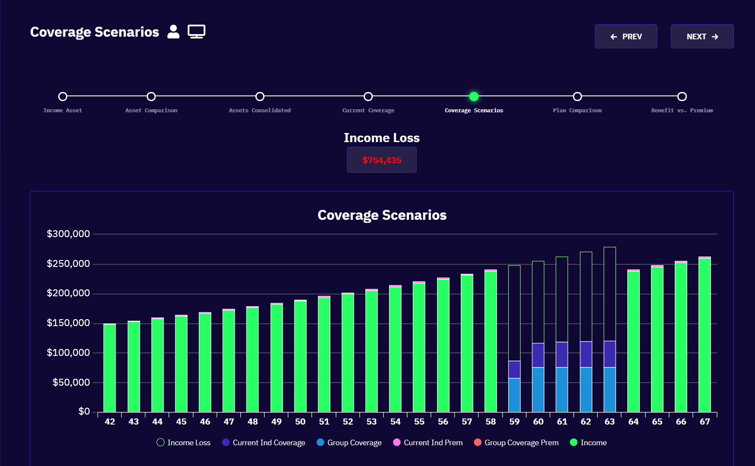Select the Income Asset step circle
This screenshot has height=466, width=755.
pos(63,96)
